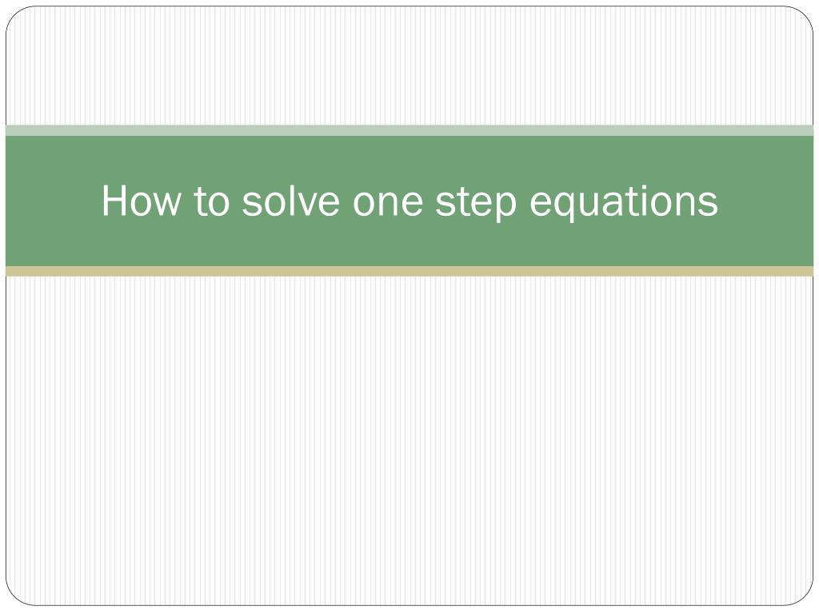Screen dimensions: 819x614
Task: Click the final "s" ending the title
Action: [710, 204]
